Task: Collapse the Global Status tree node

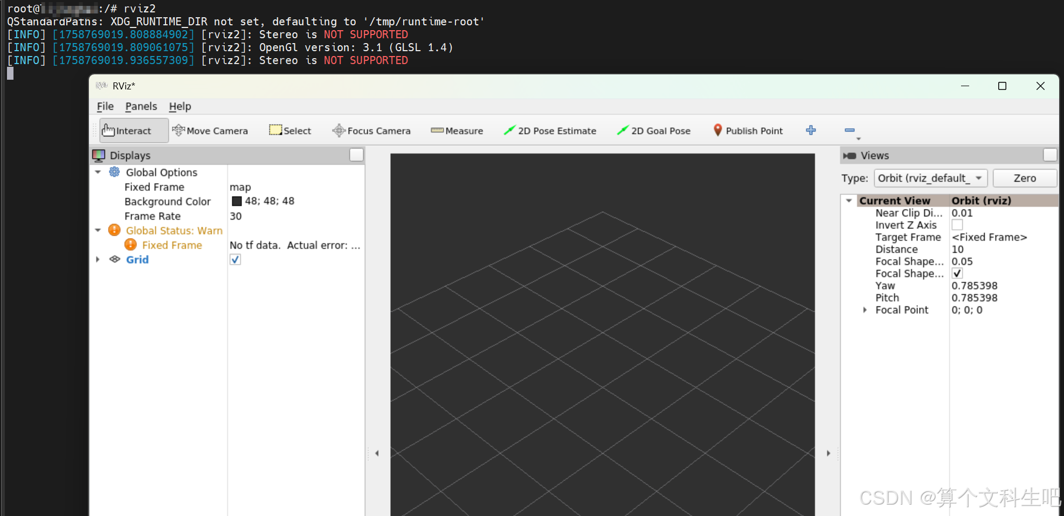Action: coord(98,231)
